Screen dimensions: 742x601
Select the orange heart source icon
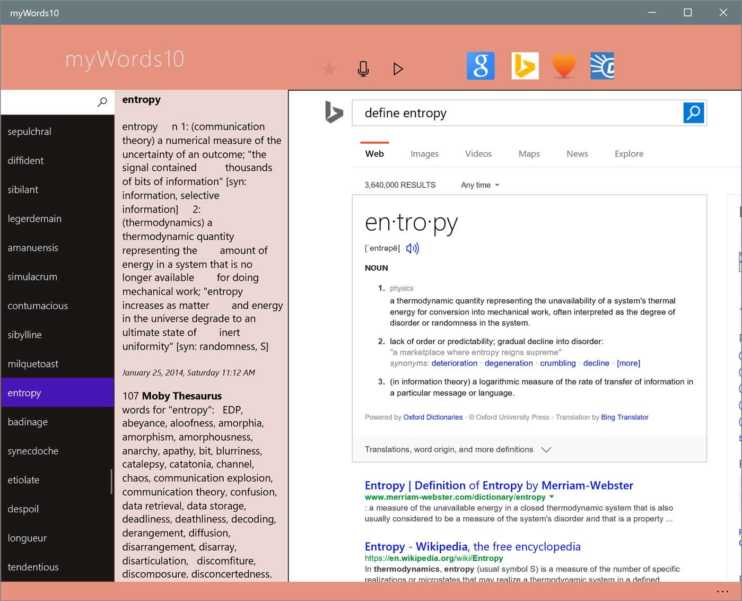pos(564,66)
